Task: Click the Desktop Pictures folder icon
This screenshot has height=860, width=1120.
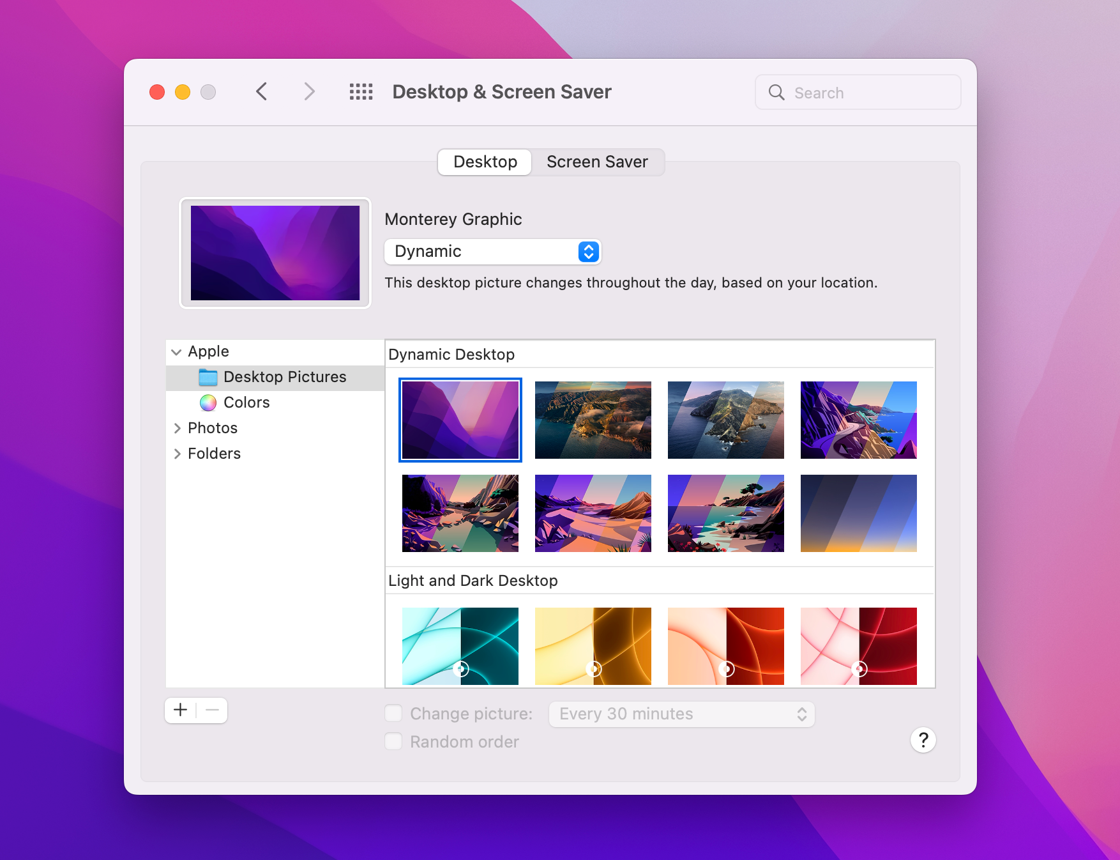Action: (208, 378)
